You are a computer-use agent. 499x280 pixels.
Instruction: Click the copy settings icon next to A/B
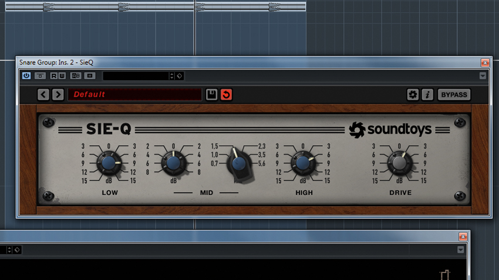pyautogui.click(x=90, y=76)
